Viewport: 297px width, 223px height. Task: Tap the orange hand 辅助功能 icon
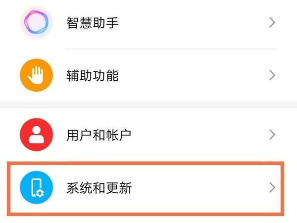pos(36,76)
